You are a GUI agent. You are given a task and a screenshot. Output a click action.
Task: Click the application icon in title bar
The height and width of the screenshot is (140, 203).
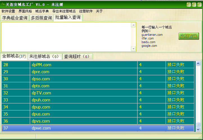pyautogui.click(x=3, y=5)
